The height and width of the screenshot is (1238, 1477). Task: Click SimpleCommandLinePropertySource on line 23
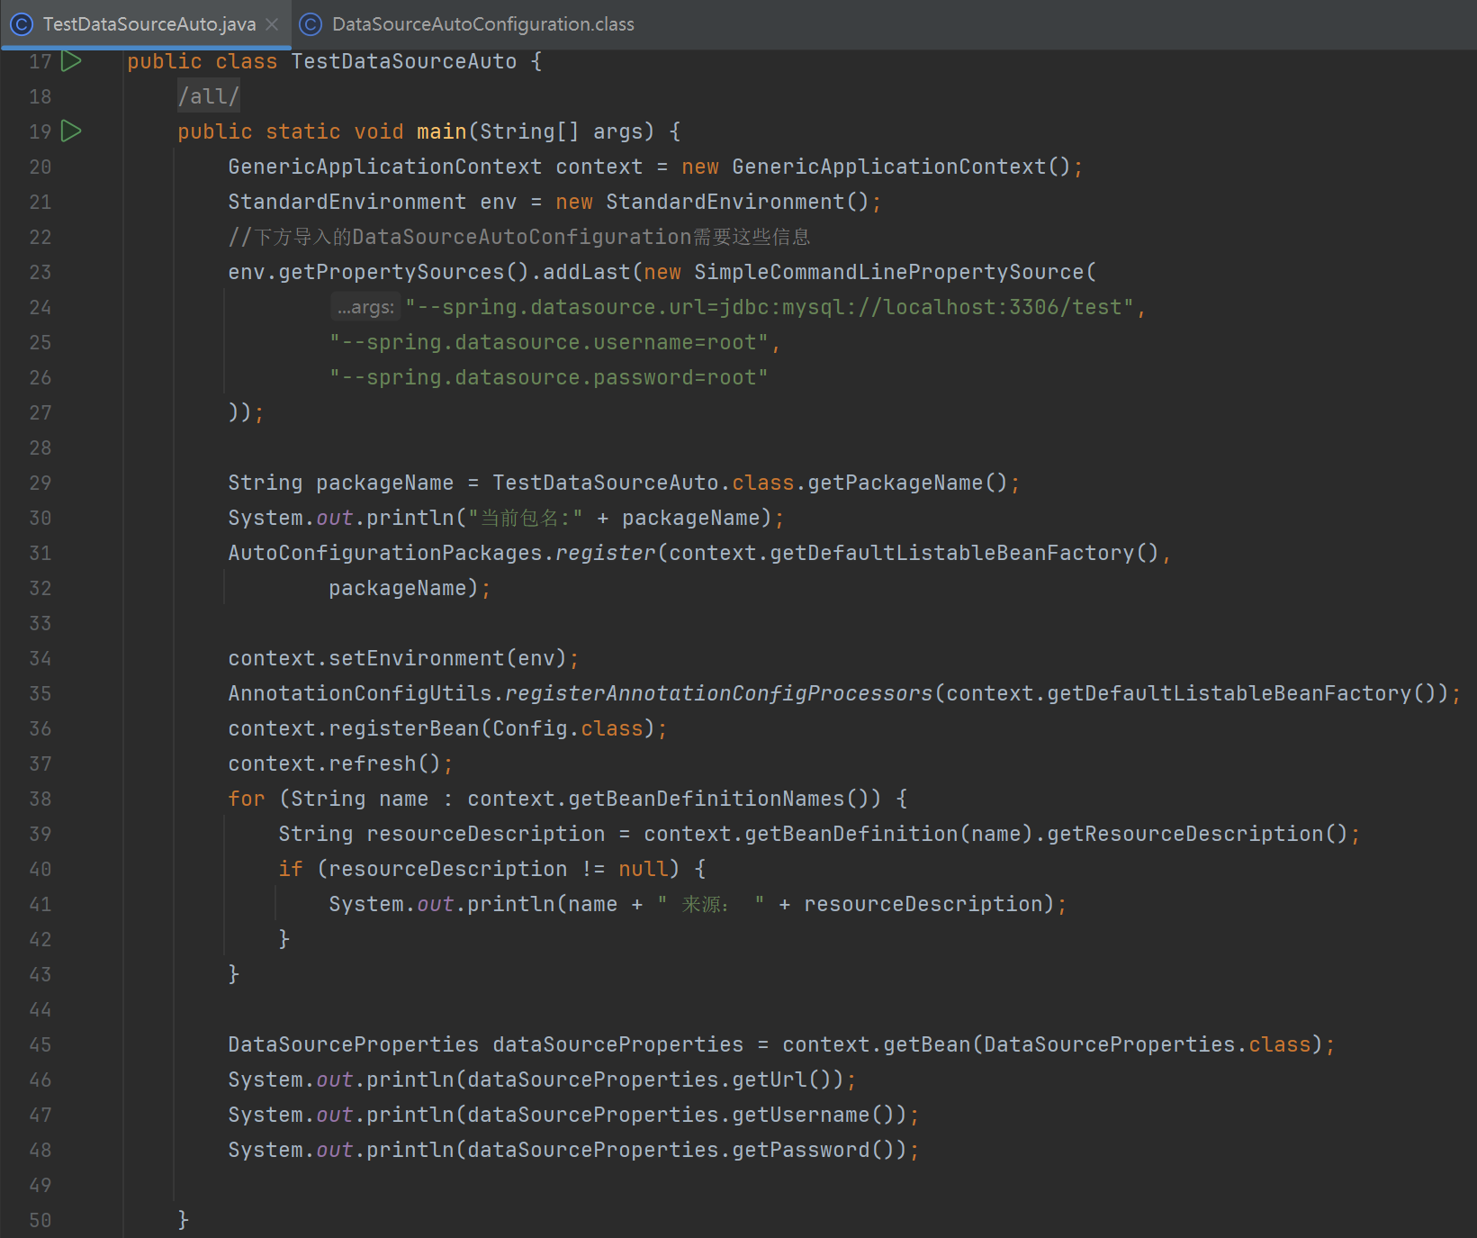point(889,273)
